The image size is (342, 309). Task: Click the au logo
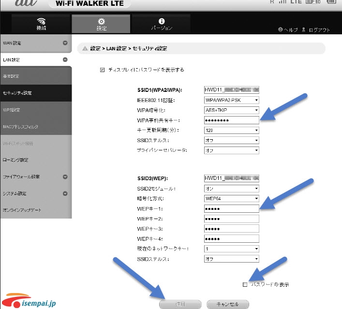(26, 3)
